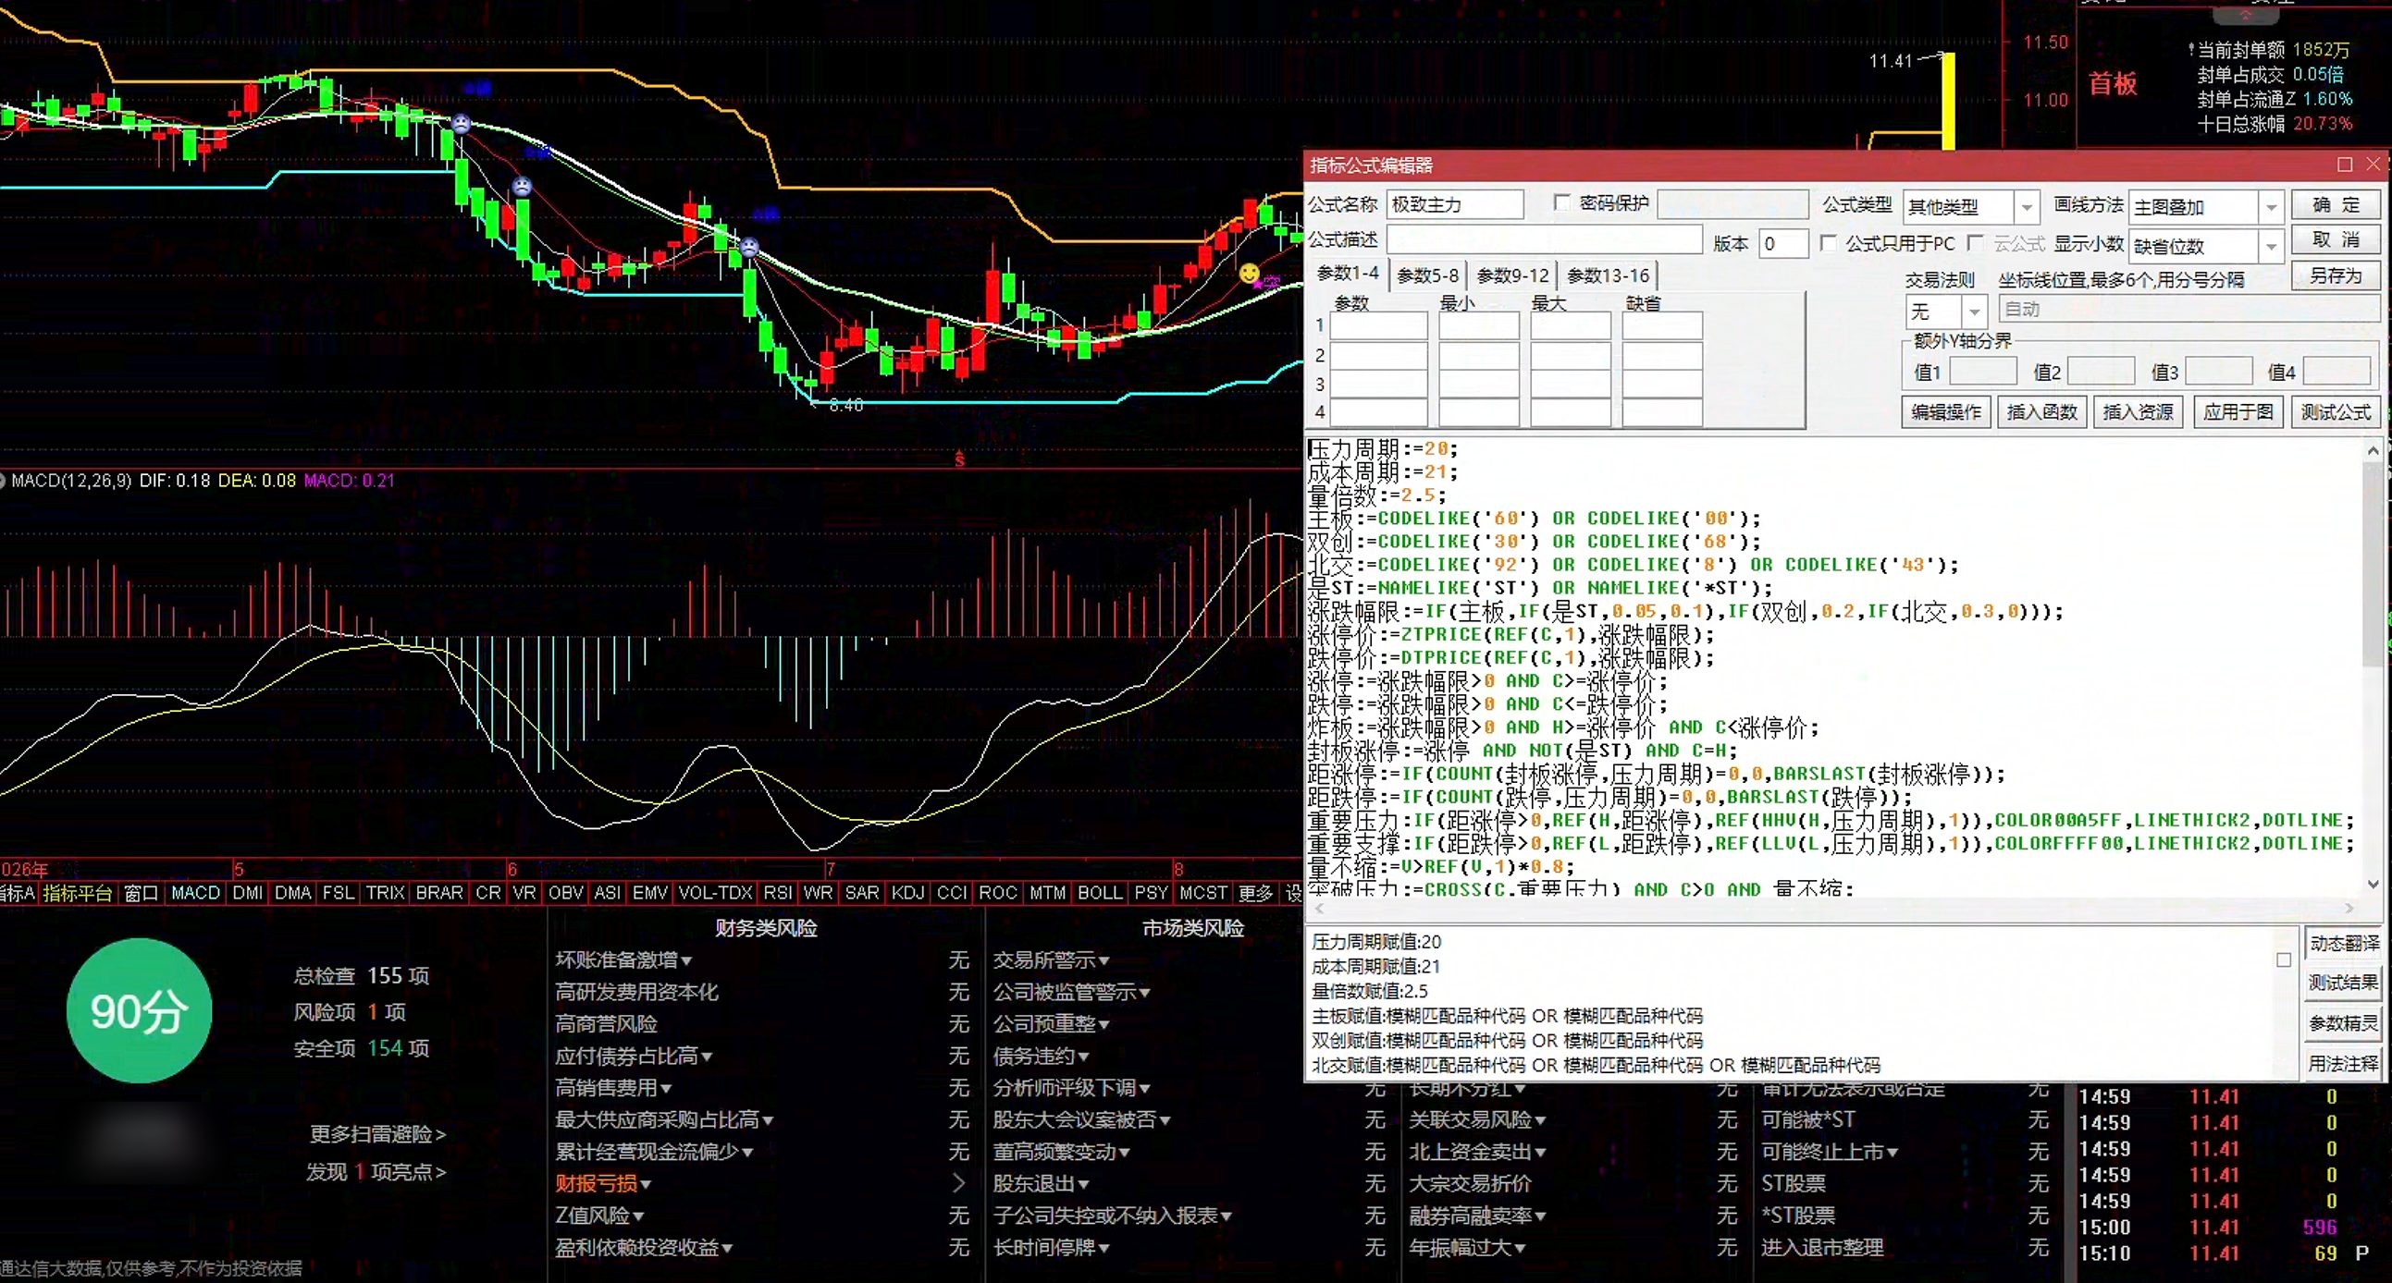Click the 公式名称 input field

pos(1454,204)
